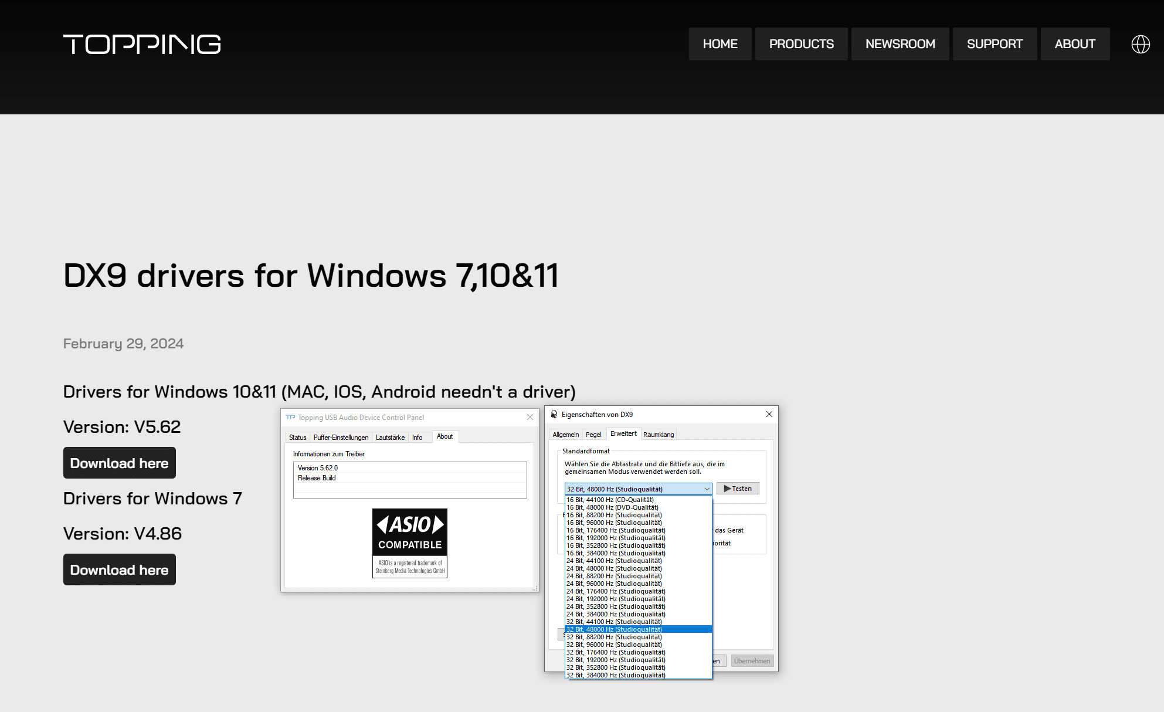Select the About tab in Control Panel
Screen dimensions: 1164x712
coord(444,436)
